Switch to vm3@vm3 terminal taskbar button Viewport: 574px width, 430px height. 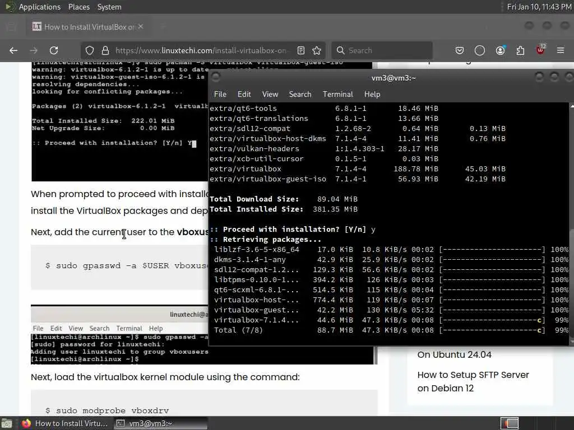[x=161, y=423]
